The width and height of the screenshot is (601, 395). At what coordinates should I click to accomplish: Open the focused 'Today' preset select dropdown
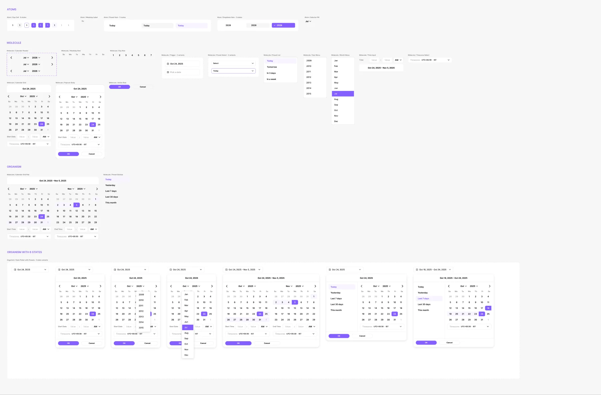(233, 71)
